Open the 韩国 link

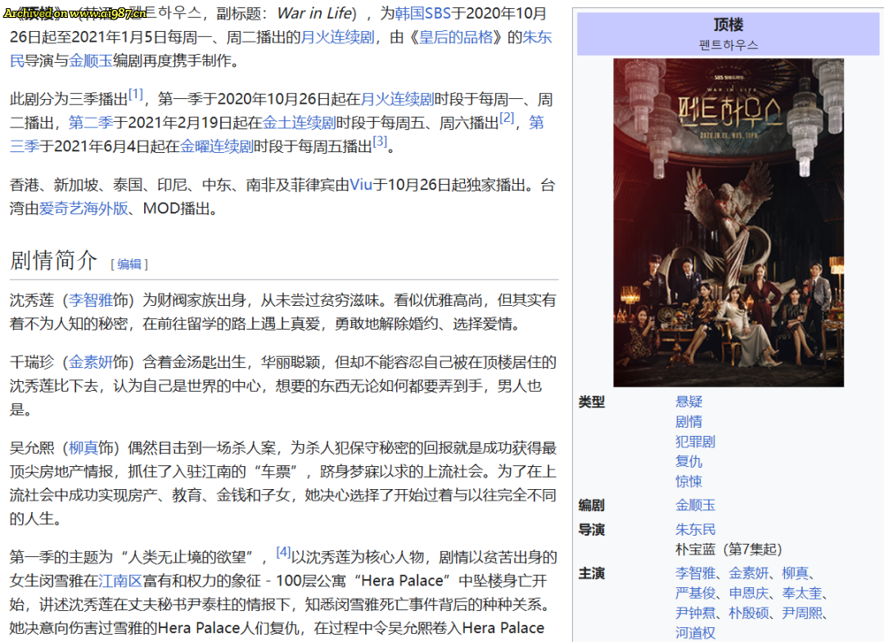409,13
